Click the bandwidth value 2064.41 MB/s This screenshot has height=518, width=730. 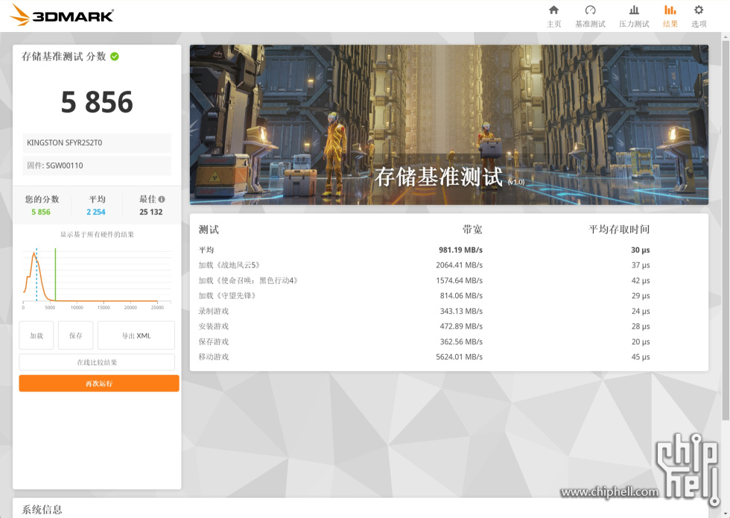(x=459, y=265)
